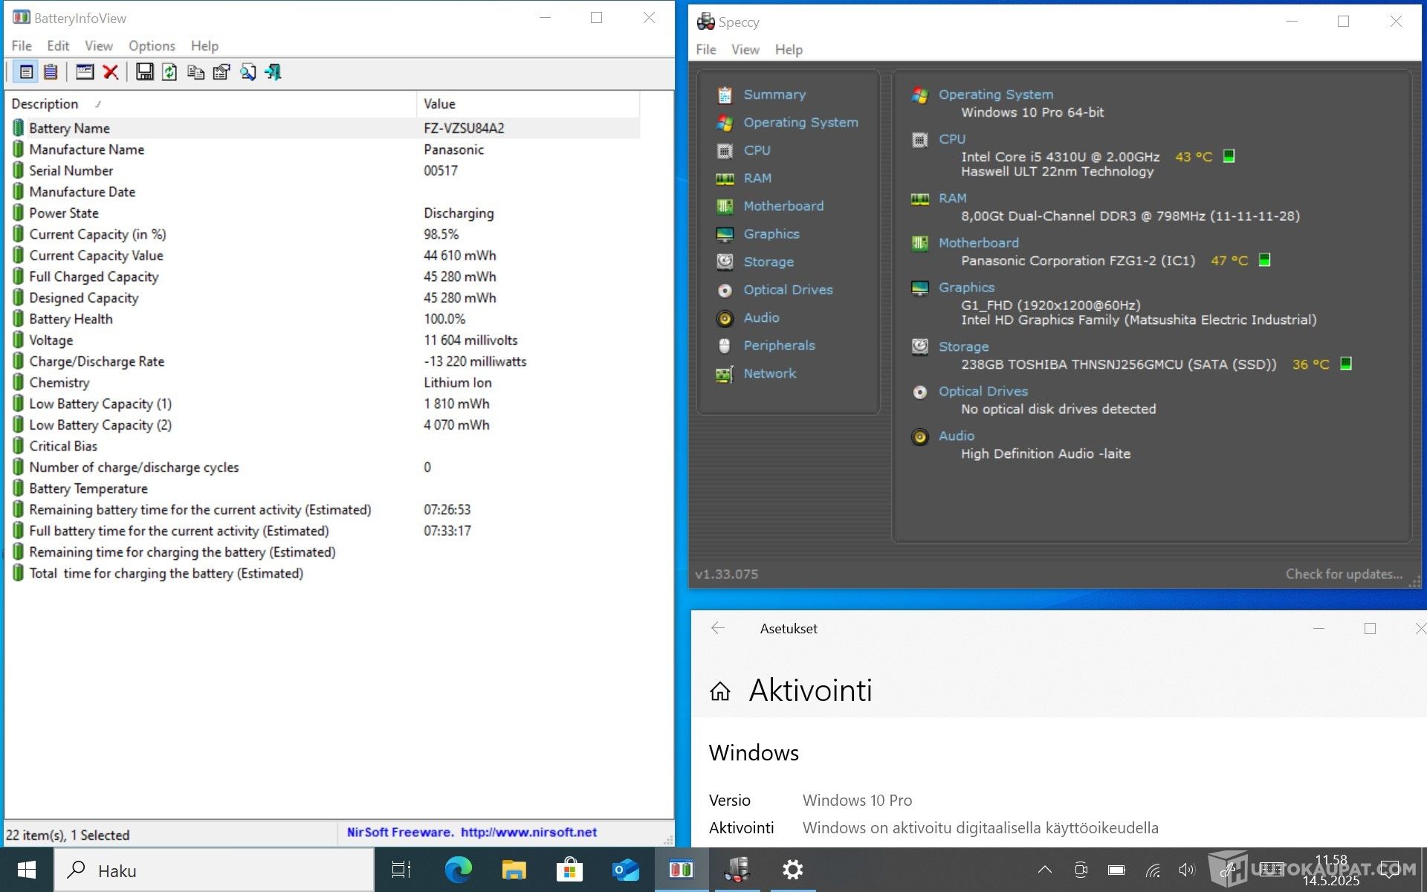
Task: Select Number of charge/discharge cycles row
Action: point(325,468)
